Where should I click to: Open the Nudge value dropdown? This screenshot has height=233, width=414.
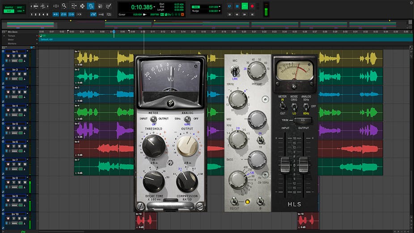pyautogui.click(x=220, y=11)
